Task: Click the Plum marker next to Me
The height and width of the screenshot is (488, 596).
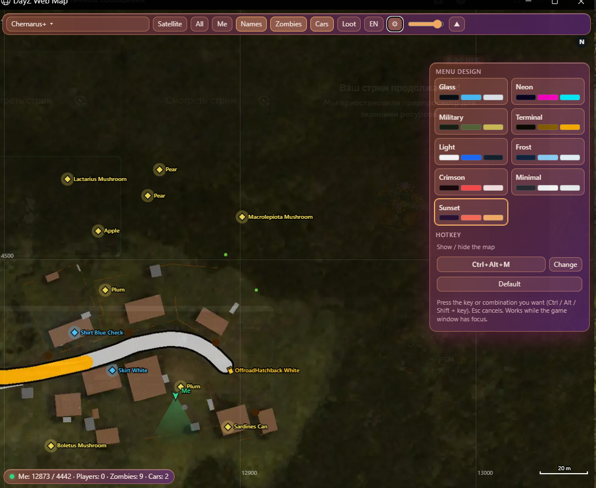Action: (x=181, y=386)
